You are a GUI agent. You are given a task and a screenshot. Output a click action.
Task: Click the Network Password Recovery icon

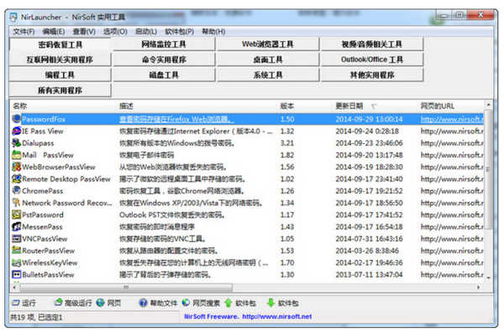(x=17, y=203)
